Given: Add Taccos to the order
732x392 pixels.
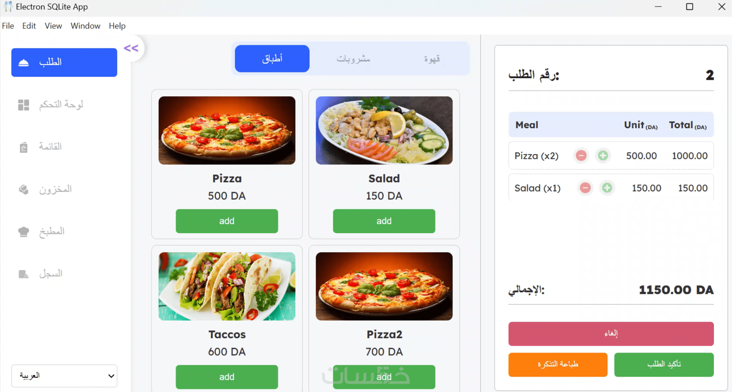Looking at the screenshot, I should pos(227,377).
